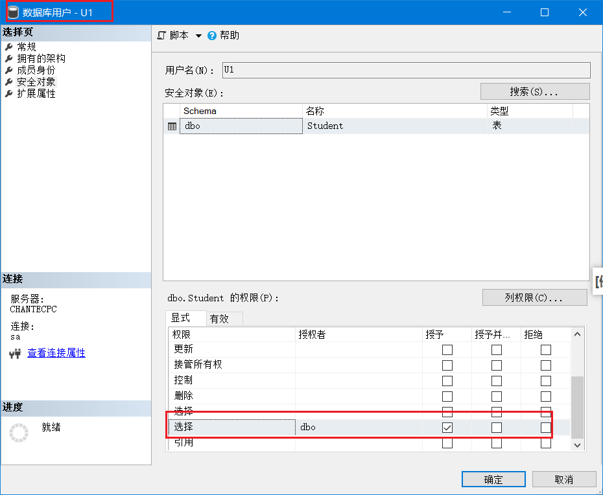Screen dimensions: 603x495
Task: Enable 拒绝 for the 删除 permission
Action: tap(545, 396)
